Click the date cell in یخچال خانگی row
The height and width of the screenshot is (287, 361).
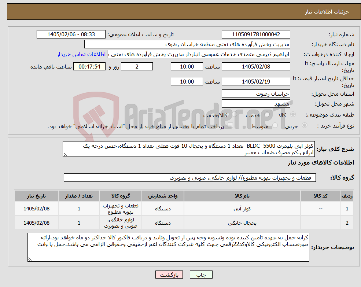pyautogui.click(x=36, y=223)
